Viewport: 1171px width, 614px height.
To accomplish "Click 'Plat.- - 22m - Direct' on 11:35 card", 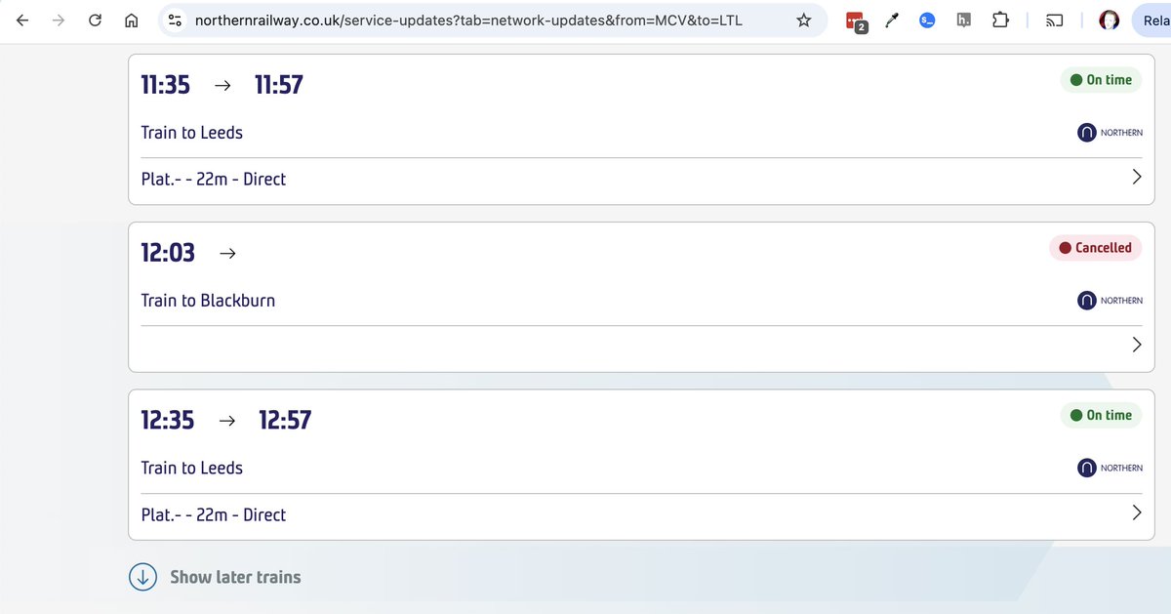I will [214, 180].
